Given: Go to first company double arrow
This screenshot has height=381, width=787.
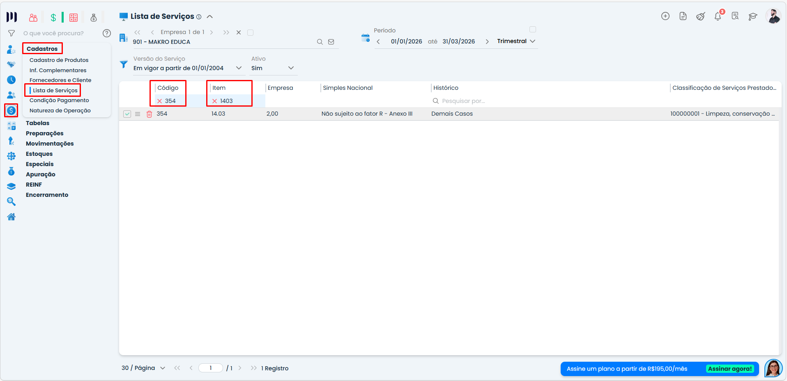Looking at the screenshot, I should pos(137,32).
